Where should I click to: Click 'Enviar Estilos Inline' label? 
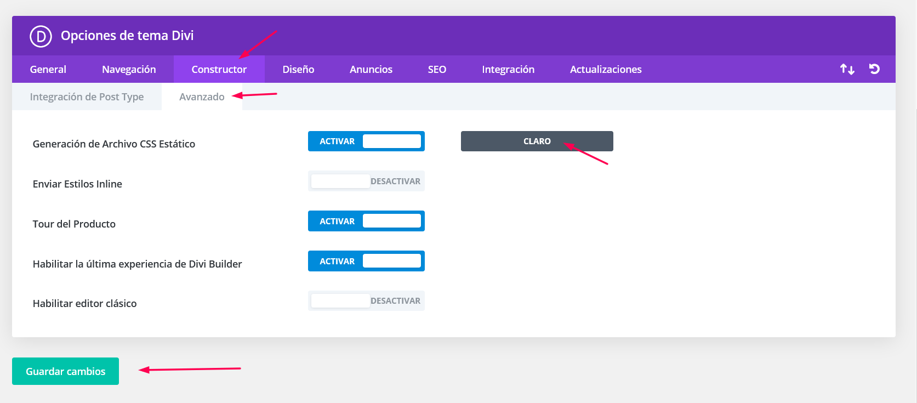77,184
